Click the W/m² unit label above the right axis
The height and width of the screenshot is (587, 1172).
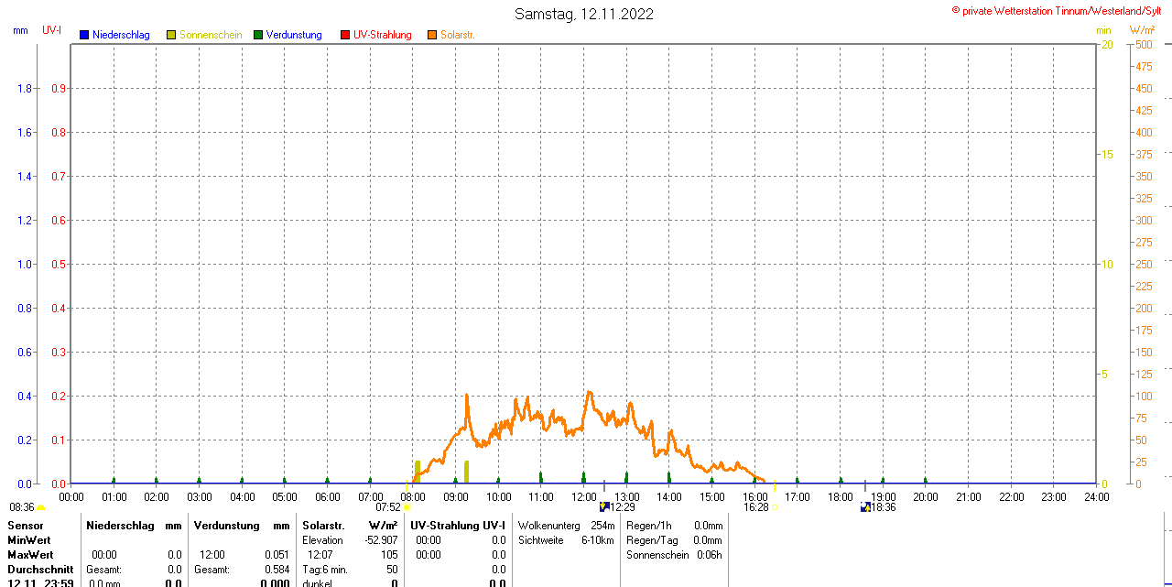(1142, 31)
